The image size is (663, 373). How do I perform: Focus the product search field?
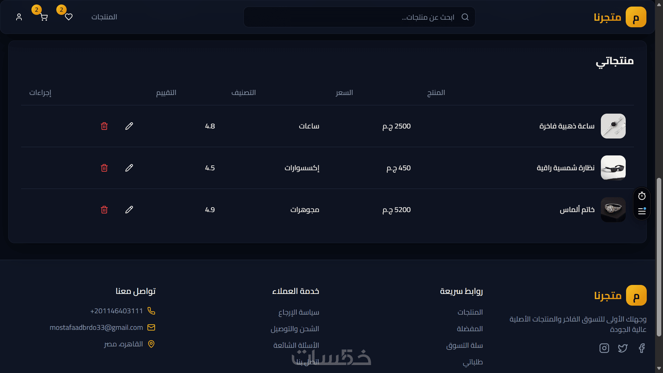point(359,17)
